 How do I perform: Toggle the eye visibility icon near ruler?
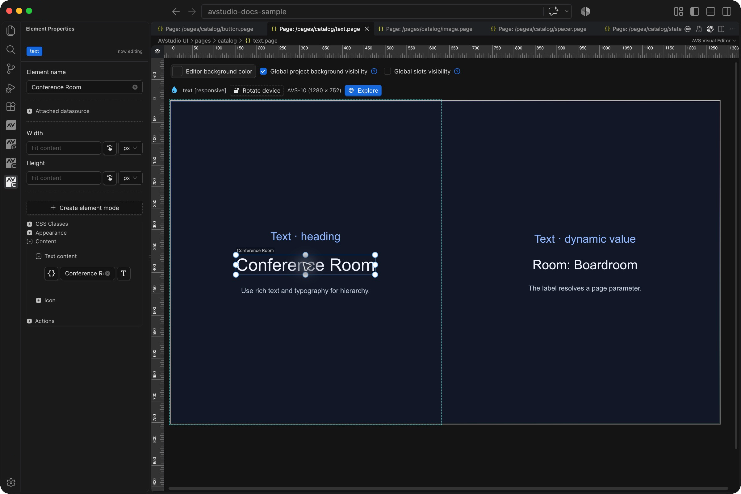157,51
